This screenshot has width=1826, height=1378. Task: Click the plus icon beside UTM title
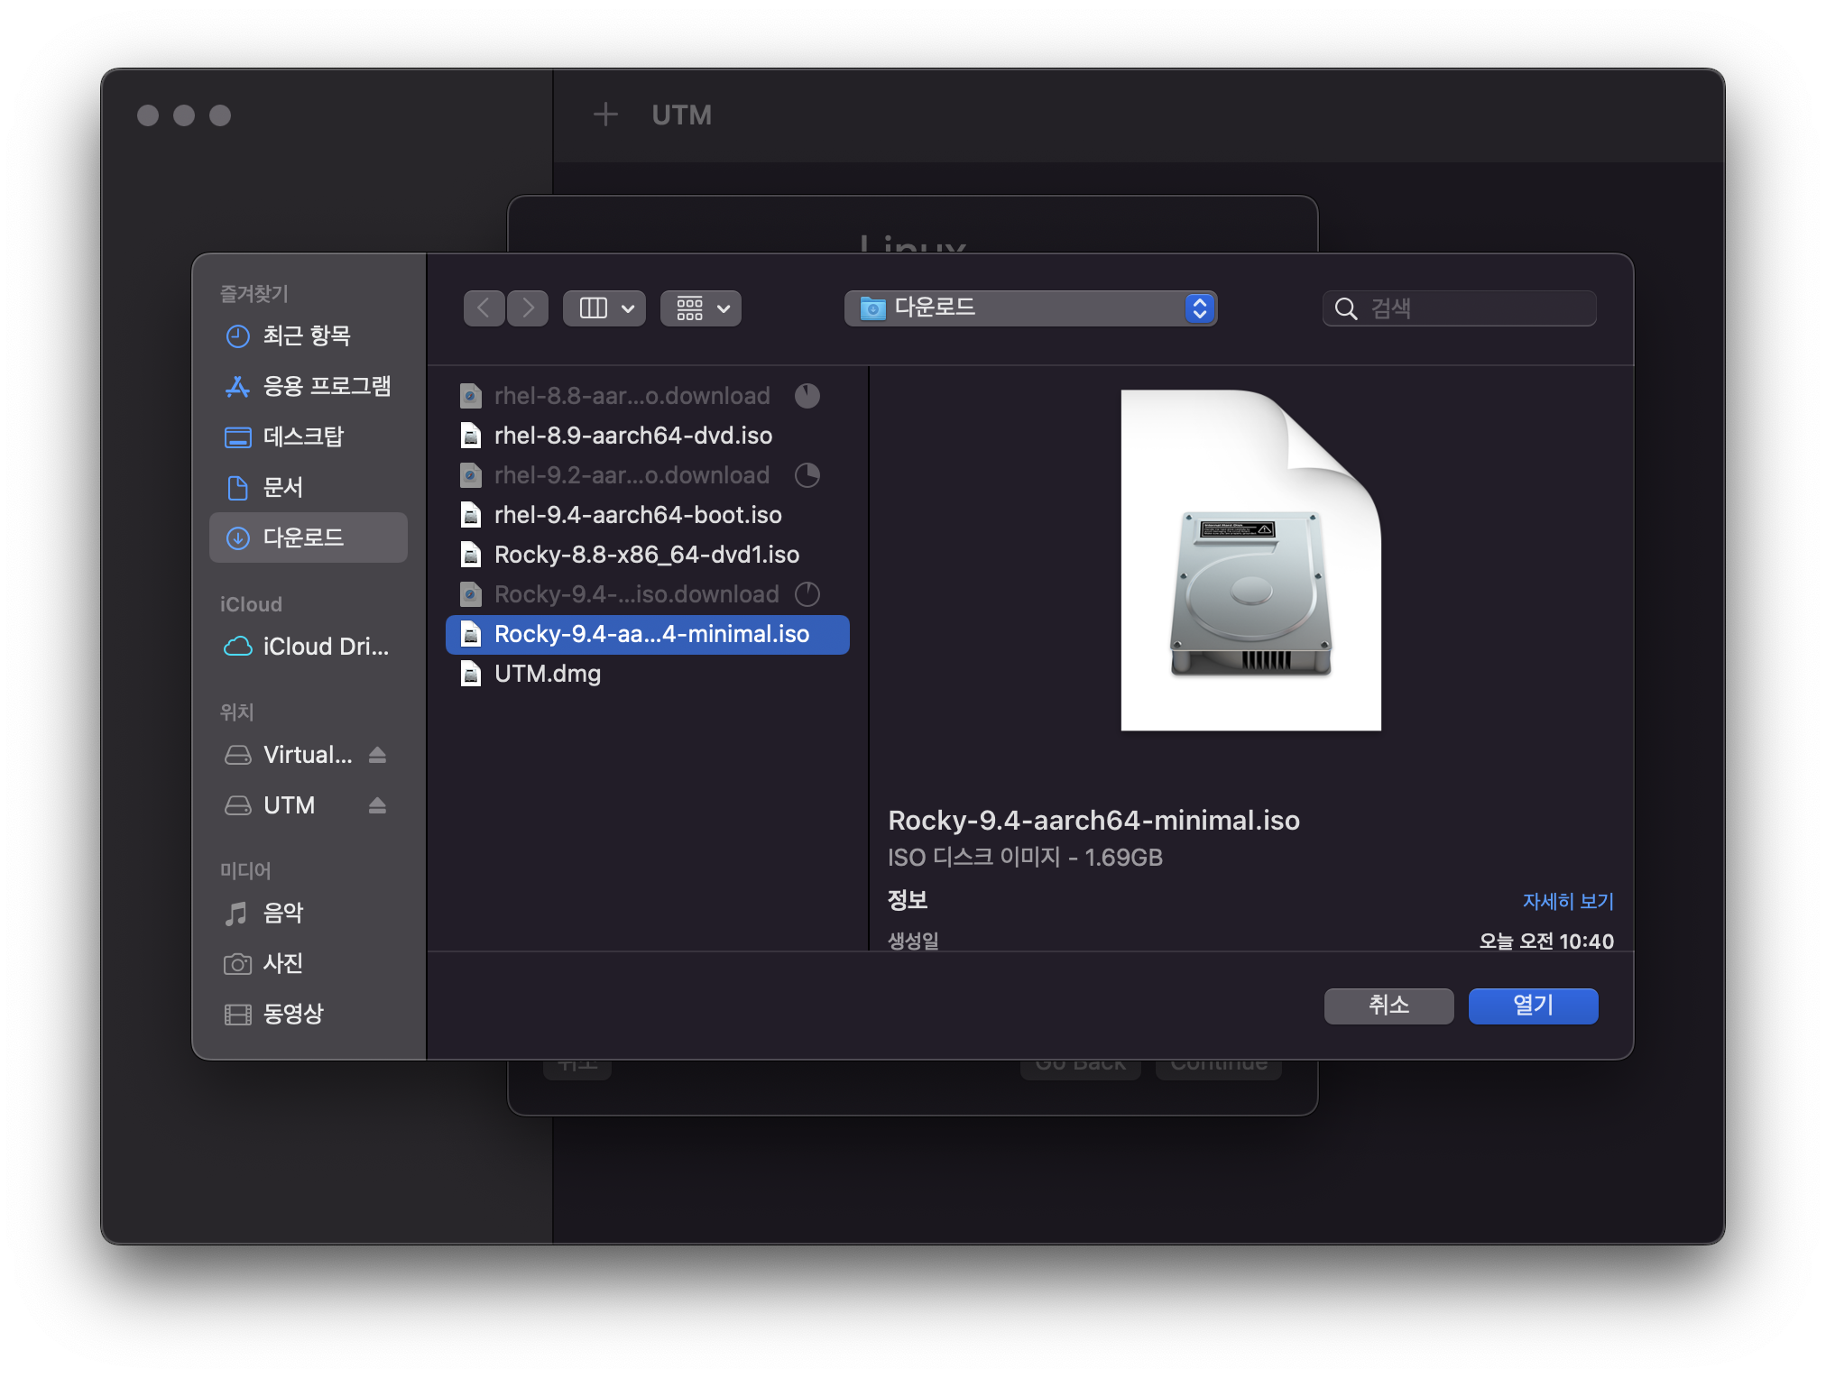click(605, 115)
